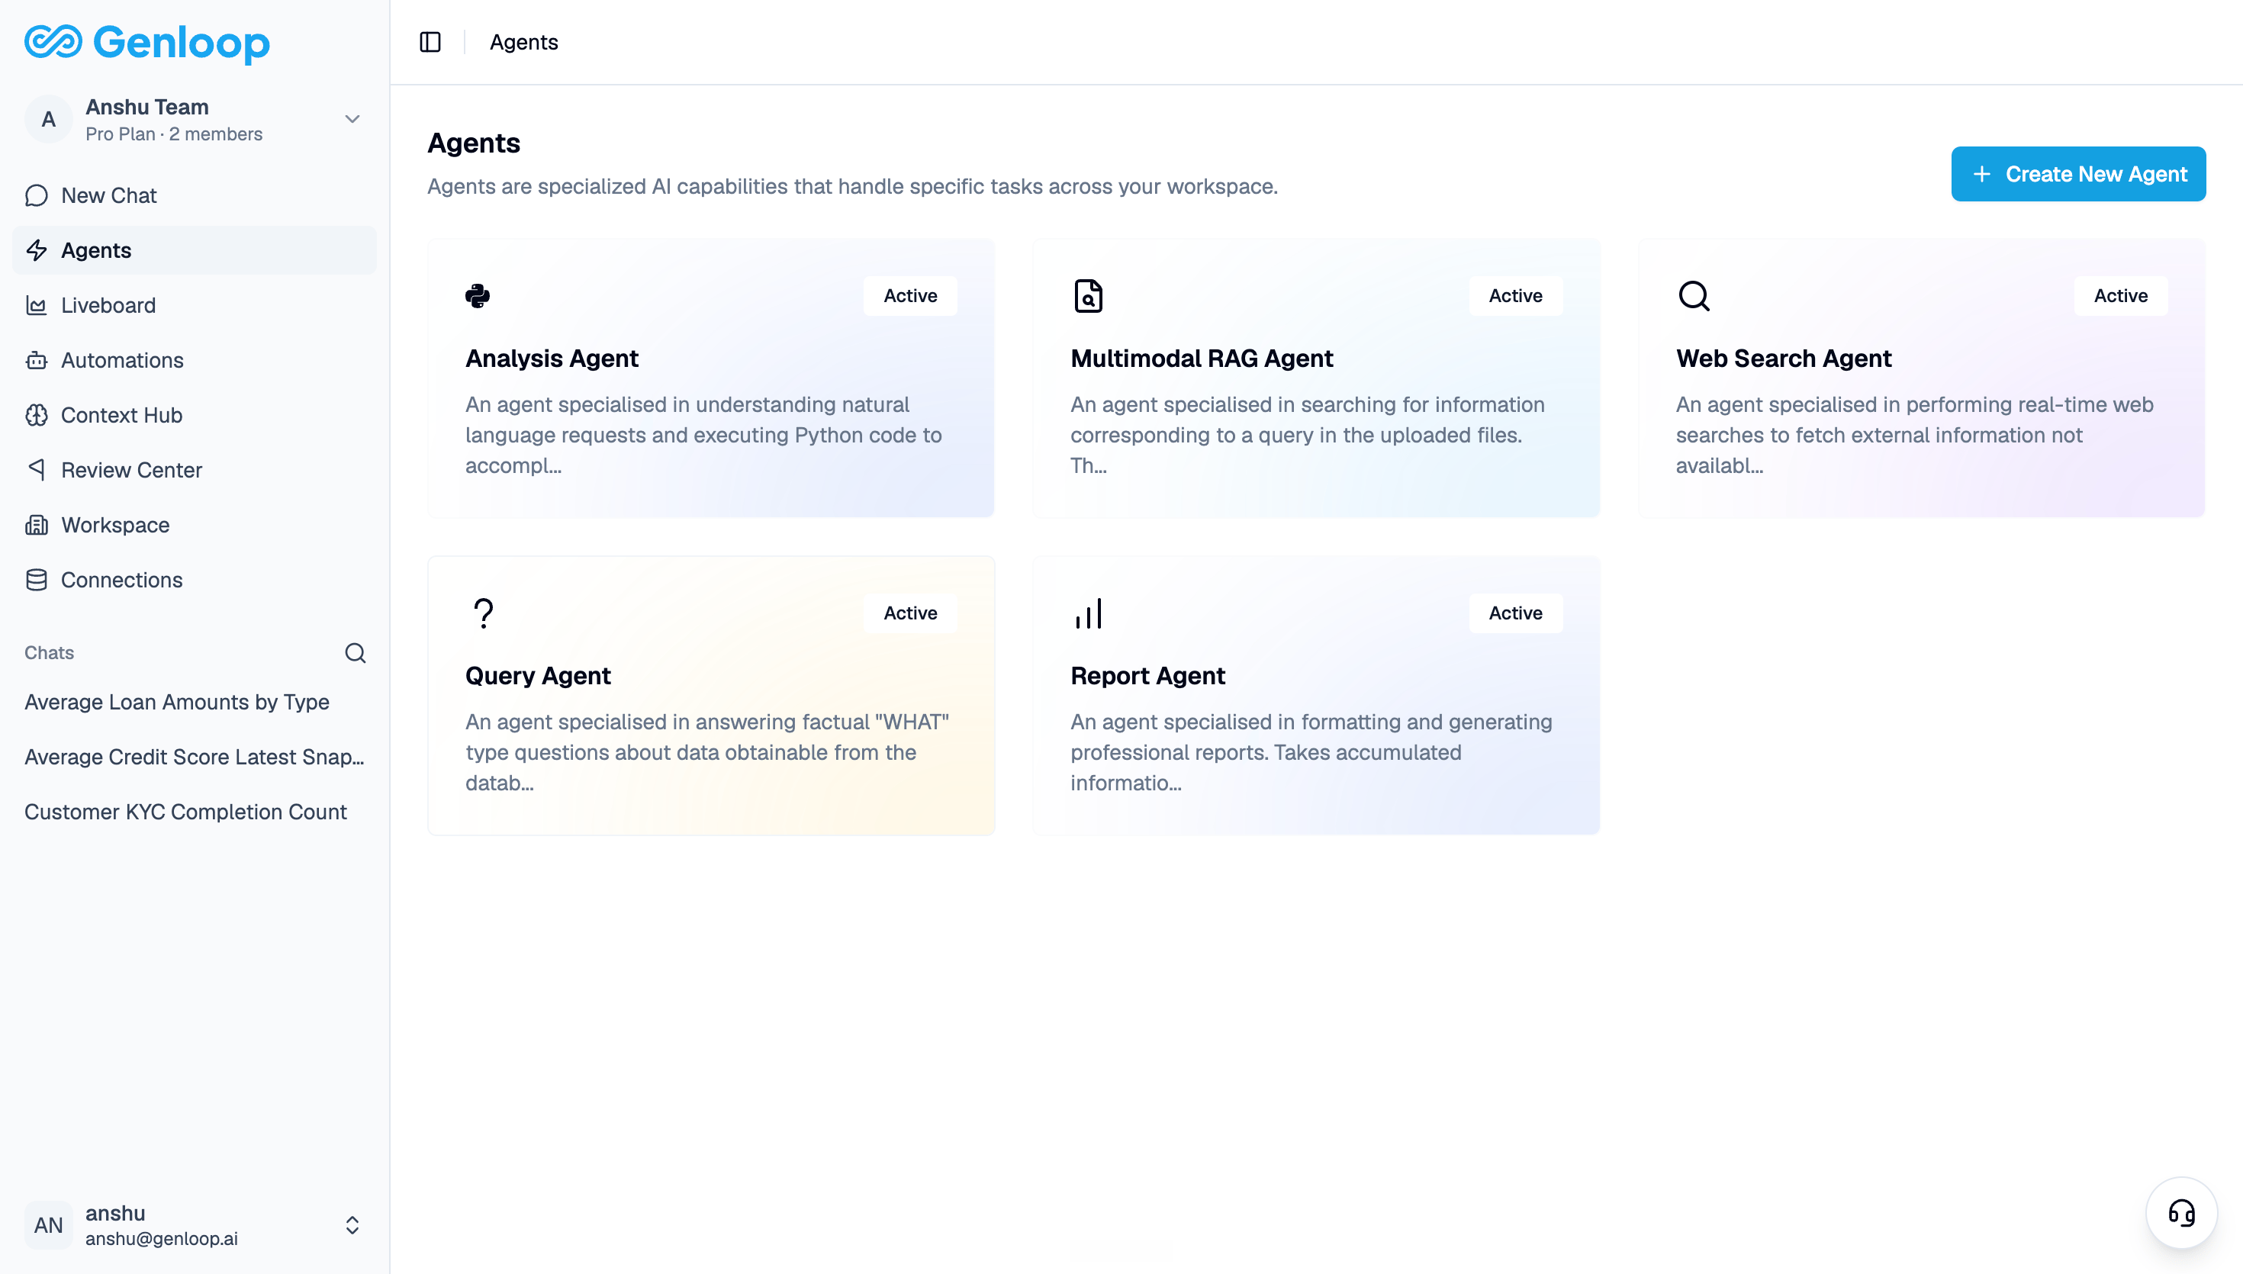The image size is (2243, 1274).
Task: Click the bar chart icon on Report Agent
Action: 1088,613
